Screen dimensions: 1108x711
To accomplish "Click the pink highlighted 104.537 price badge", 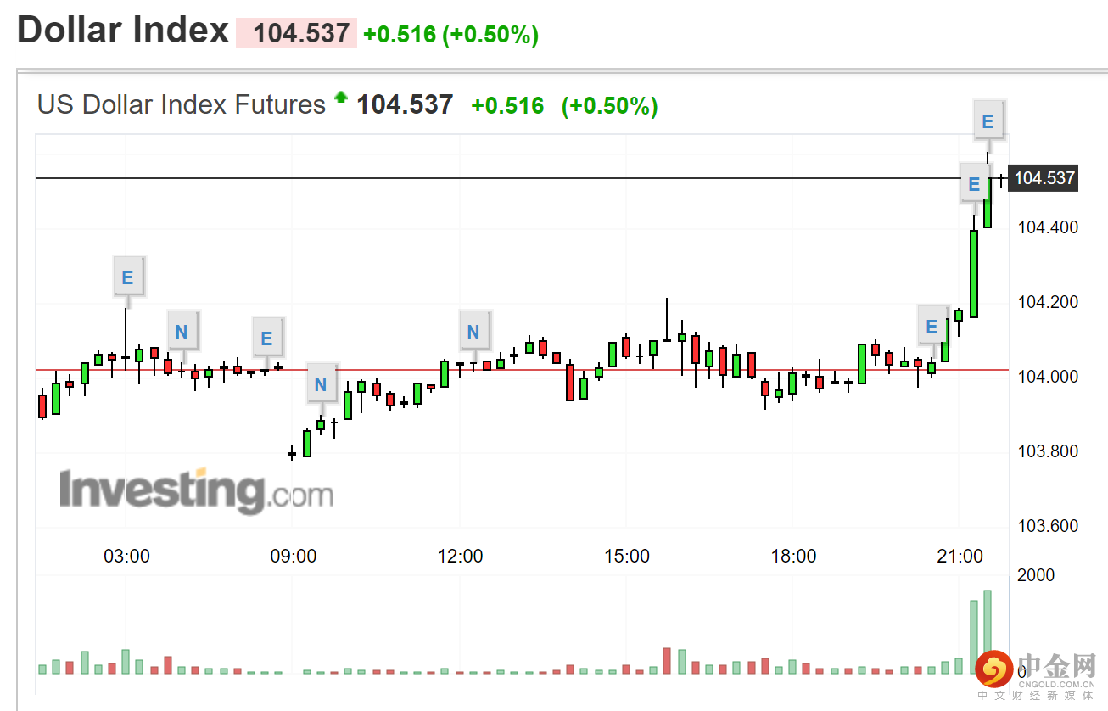I will tap(297, 33).
